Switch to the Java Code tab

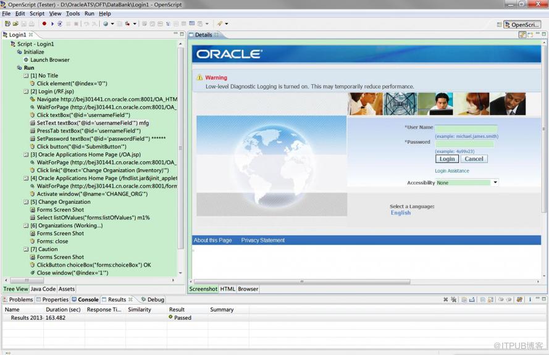tap(43, 289)
